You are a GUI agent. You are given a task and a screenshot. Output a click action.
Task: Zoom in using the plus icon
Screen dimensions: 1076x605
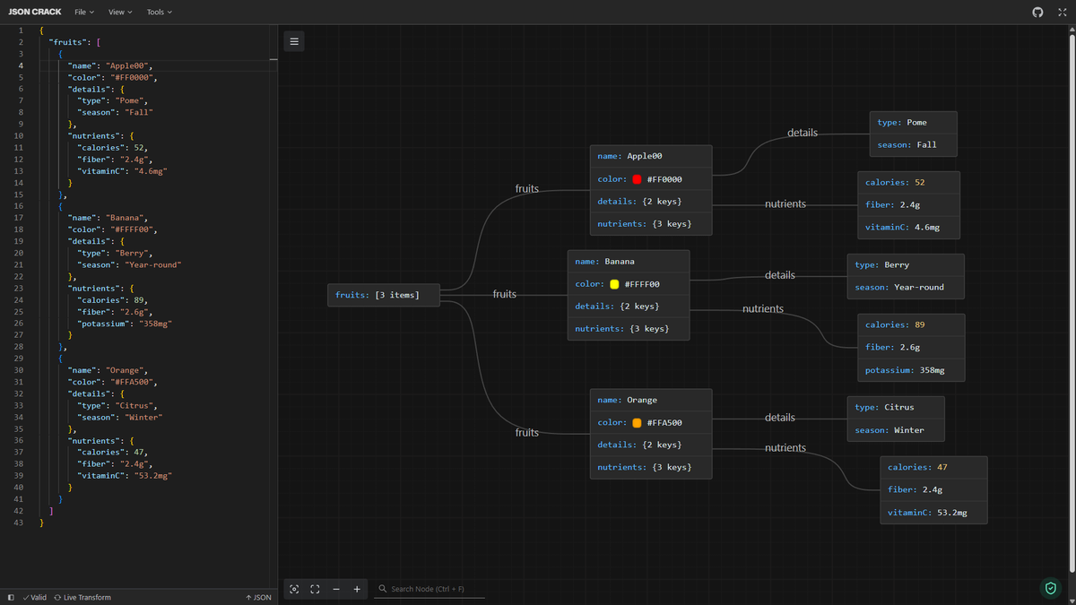(x=357, y=589)
